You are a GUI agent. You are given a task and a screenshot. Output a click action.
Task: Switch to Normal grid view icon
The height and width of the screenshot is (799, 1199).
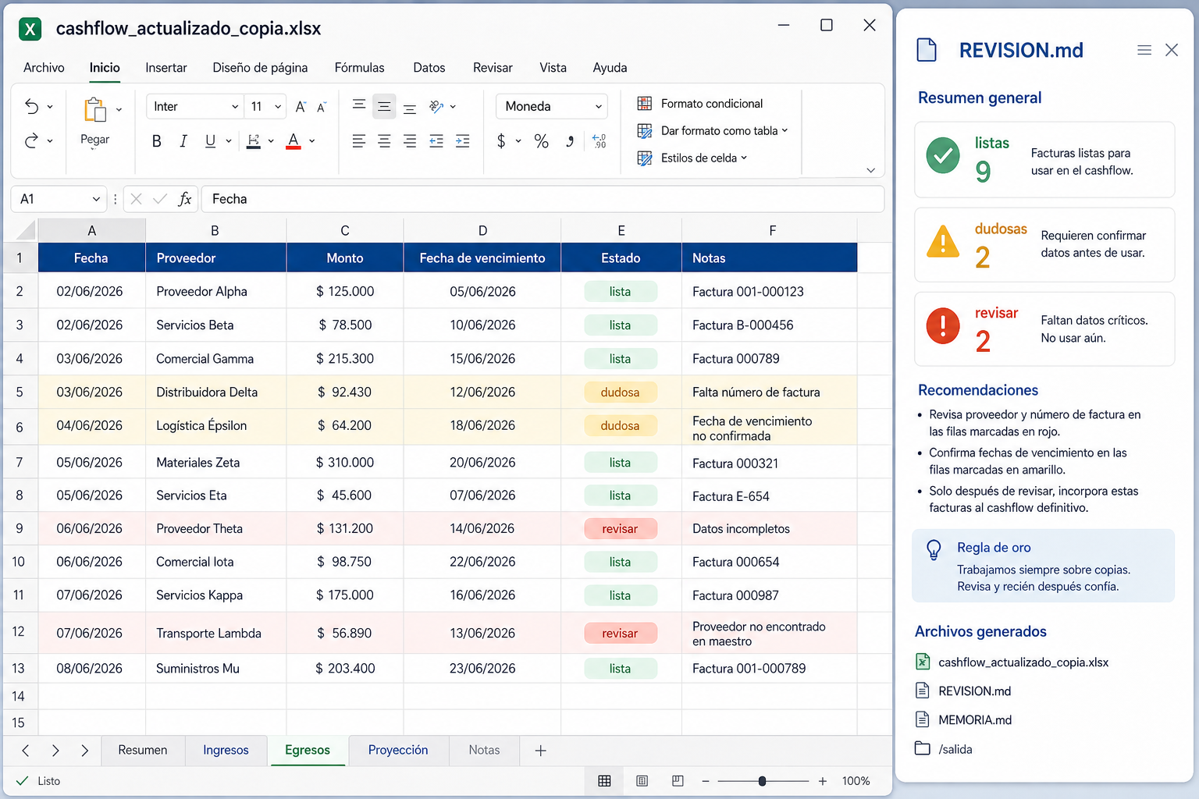click(x=604, y=781)
